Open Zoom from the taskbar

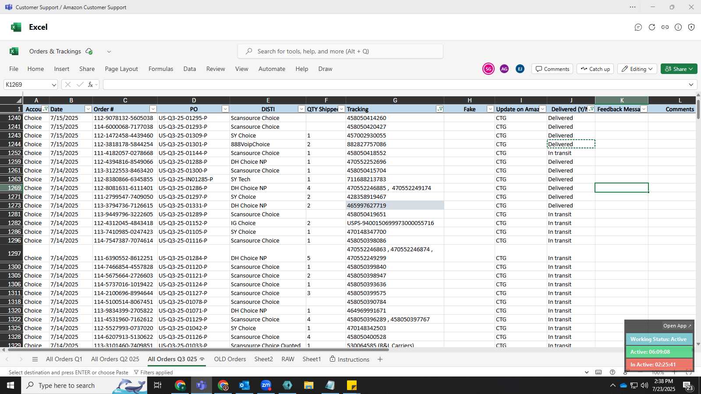tap(266, 385)
